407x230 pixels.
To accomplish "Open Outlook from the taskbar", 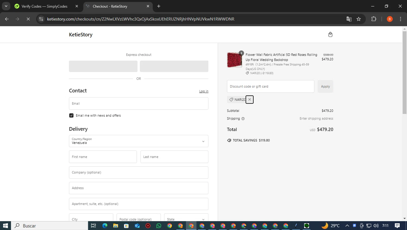I will pos(137,226).
